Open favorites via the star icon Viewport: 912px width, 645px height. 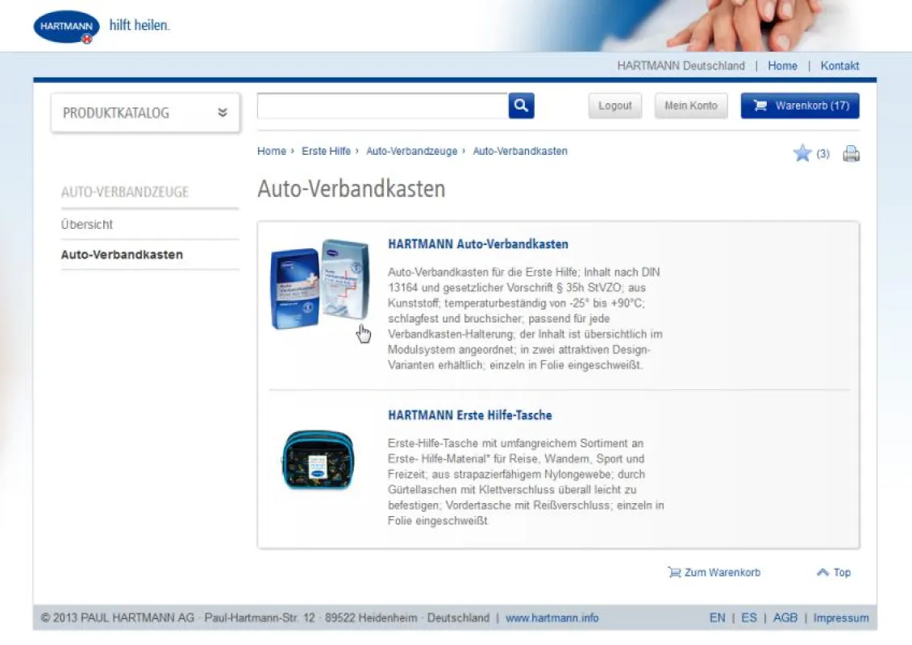pos(802,153)
